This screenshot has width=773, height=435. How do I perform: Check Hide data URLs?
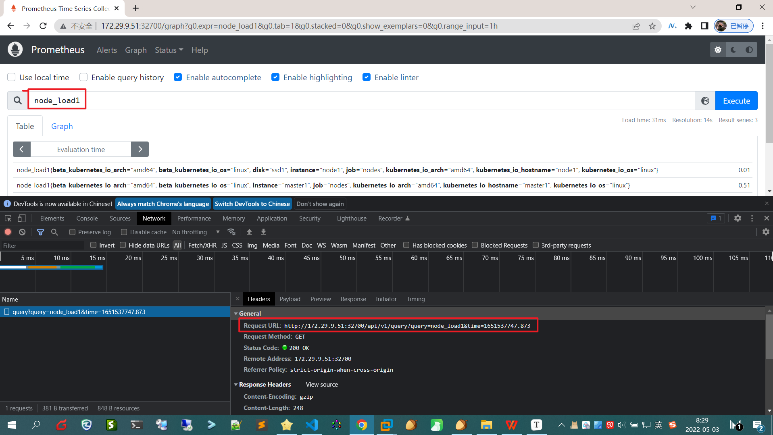123,245
